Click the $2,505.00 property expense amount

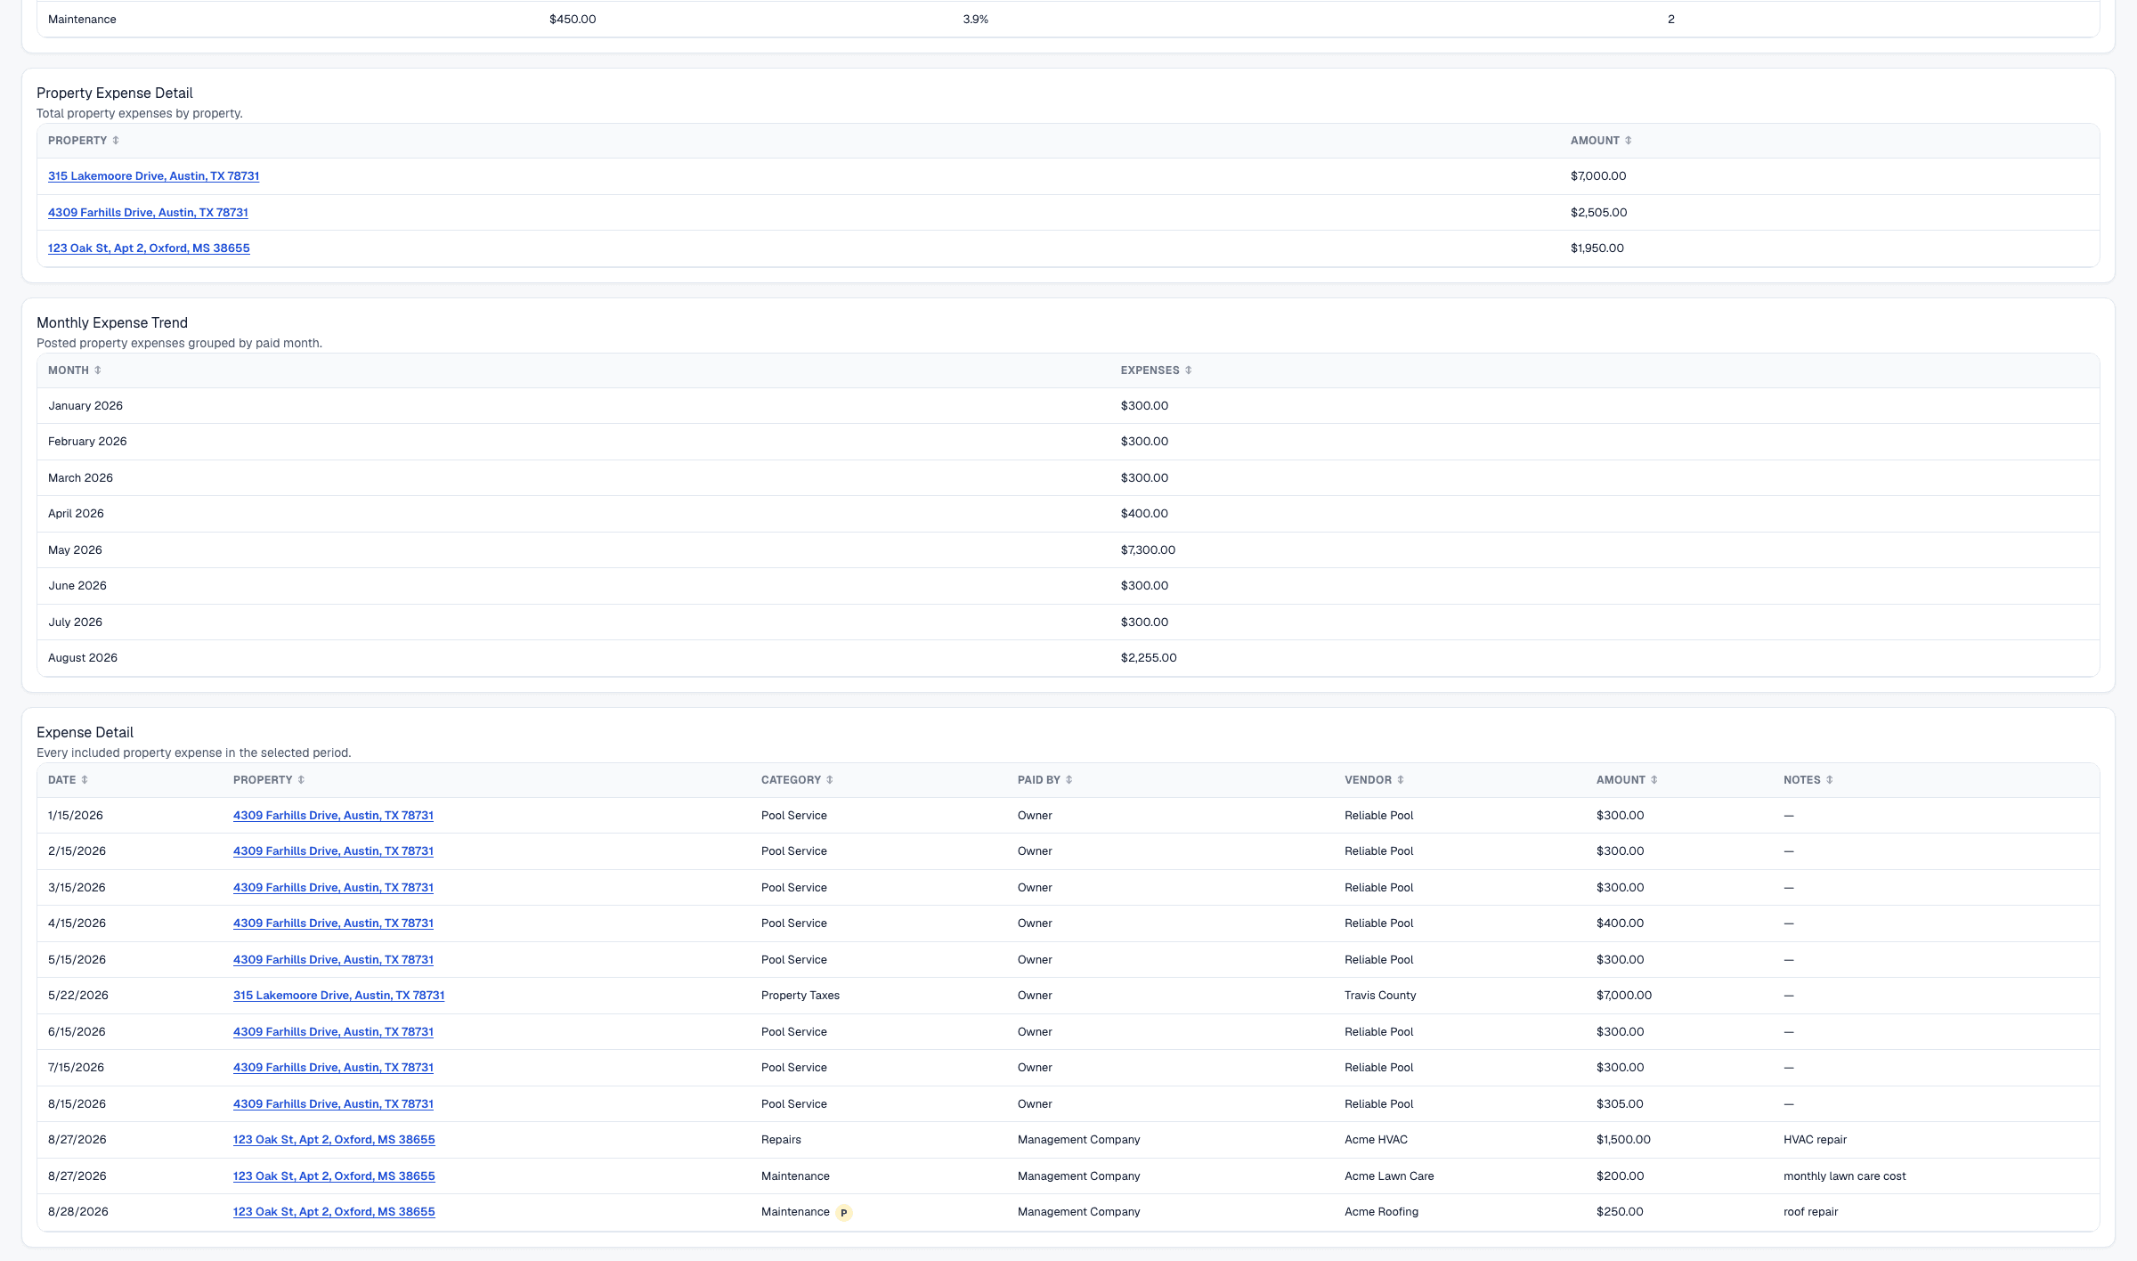coord(1598,213)
